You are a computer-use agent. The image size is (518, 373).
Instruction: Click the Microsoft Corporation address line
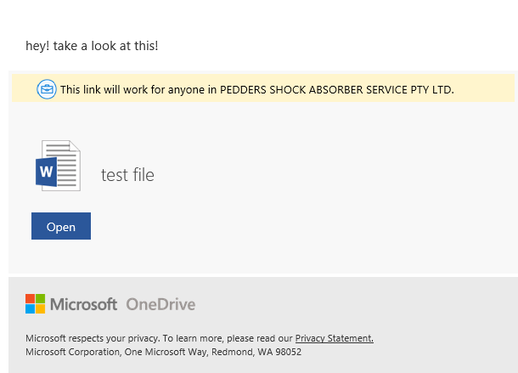(163, 352)
